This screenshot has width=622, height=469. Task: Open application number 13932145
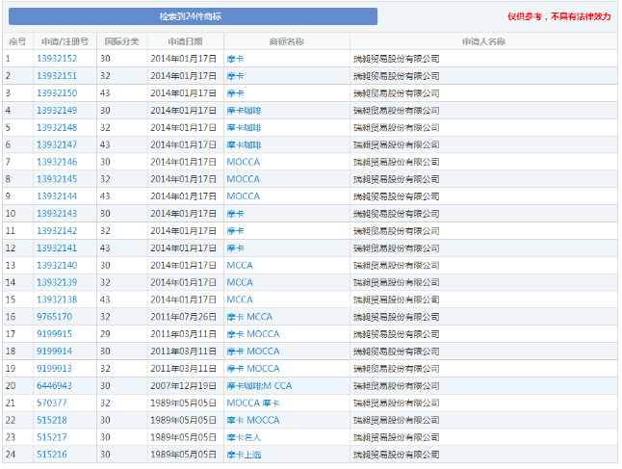57,179
